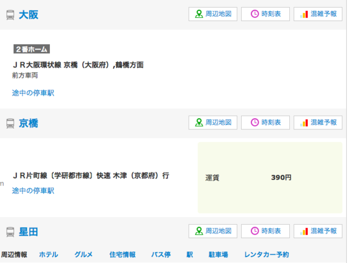This screenshot has width=350, height=263.
Task: Open 混雑予報 for 京橋 station
Action: click(318, 122)
